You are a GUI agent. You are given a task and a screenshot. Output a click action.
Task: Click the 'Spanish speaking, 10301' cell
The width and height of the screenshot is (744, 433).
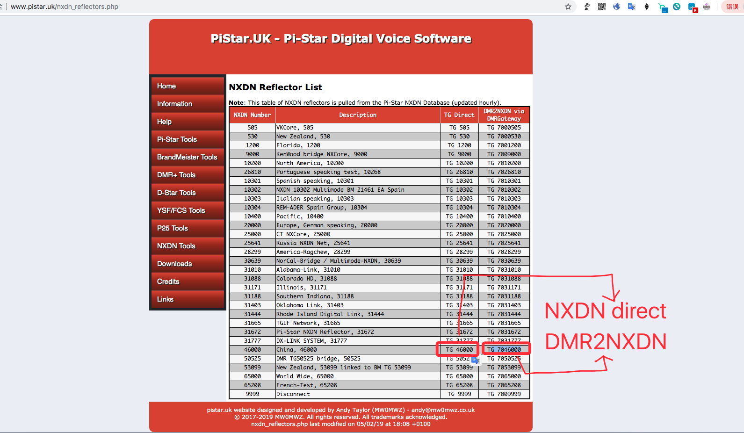click(x=358, y=181)
